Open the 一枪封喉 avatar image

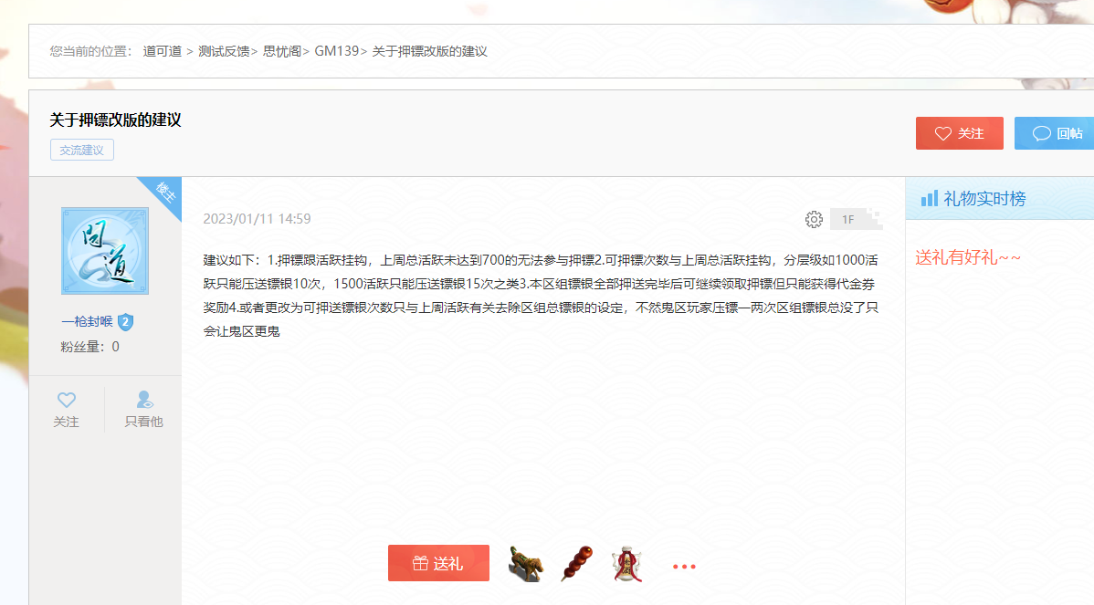click(x=105, y=251)
